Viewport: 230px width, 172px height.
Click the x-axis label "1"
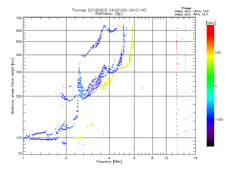coord(23,158)
